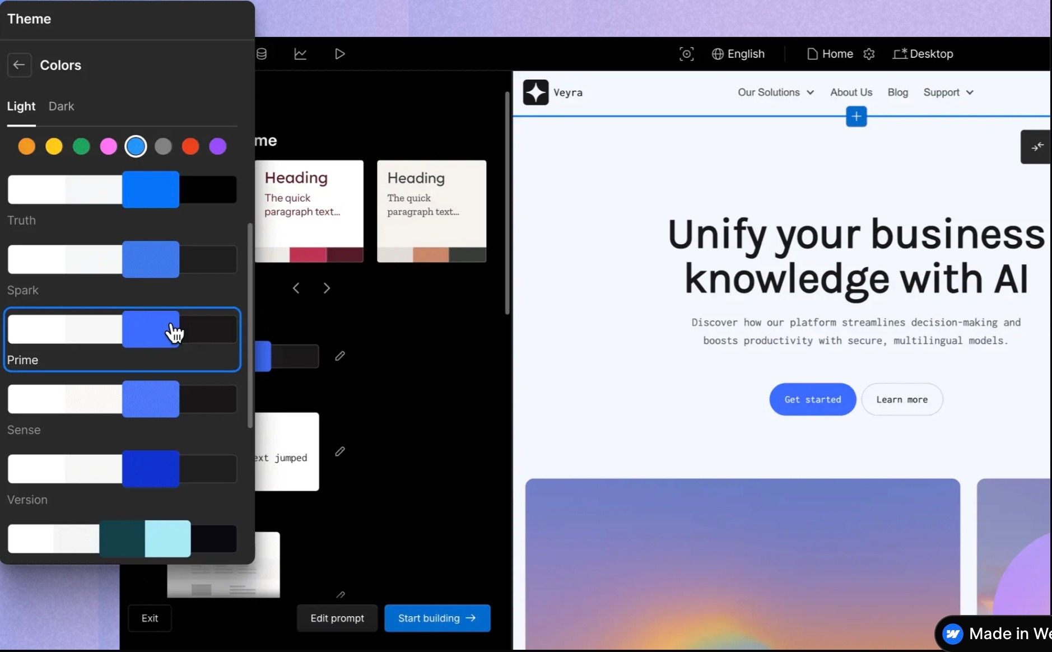Choose the teal and cyan palette
This screenshot has height=652, width=1052.
tap(122, 539)
